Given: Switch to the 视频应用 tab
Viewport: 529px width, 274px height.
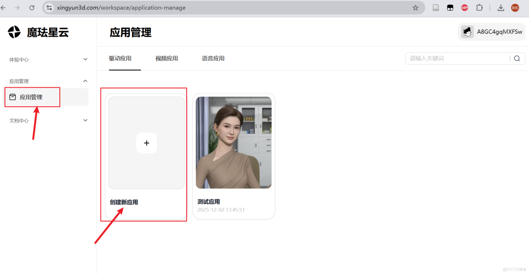Looking at the screenshot, I should coord(167,58).
